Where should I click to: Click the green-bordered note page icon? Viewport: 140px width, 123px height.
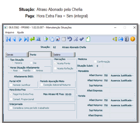coord(88,39)
